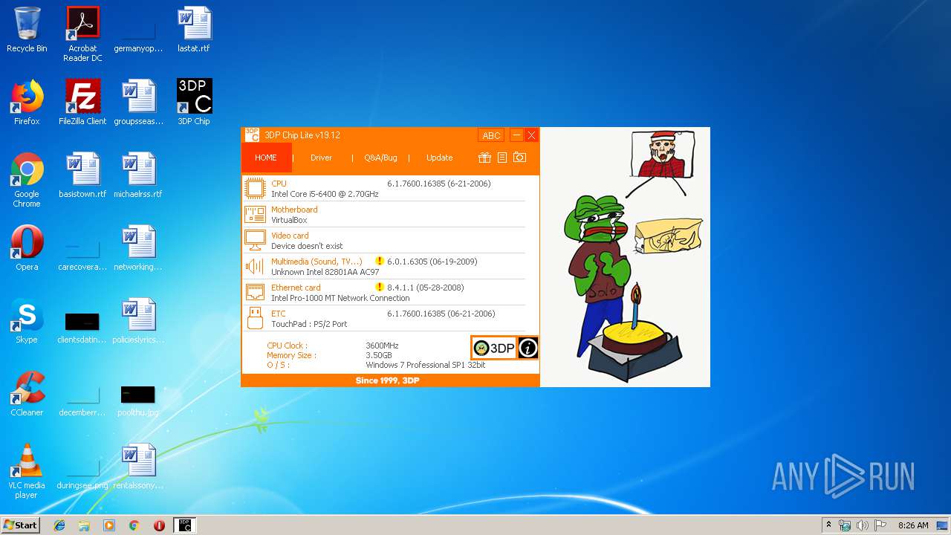The image size is (951, 535).
Task: Click the ETC link label
Action: [278, 314]
